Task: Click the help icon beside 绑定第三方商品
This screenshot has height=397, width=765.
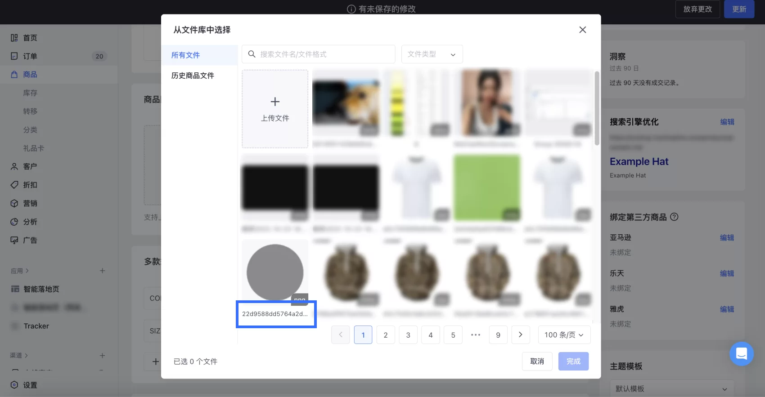Action: pyautogui.click(x=674, y=217)
